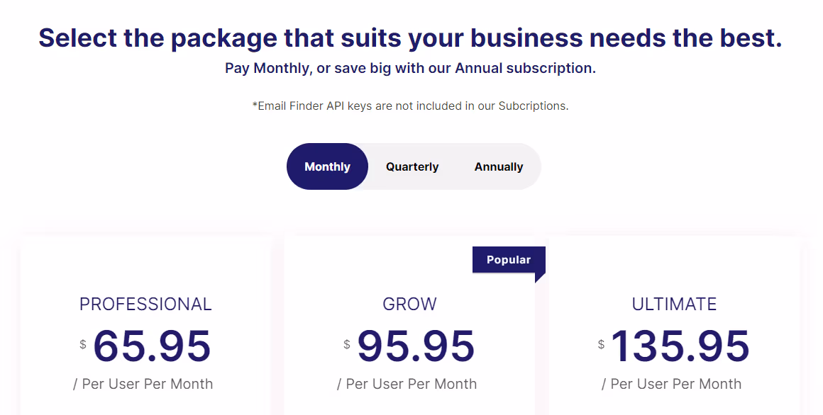This screenshot has width=823, height=415.
Task: Select the ULTIMATE plan title
Action: pyautogui.click(x=674, y=304)
